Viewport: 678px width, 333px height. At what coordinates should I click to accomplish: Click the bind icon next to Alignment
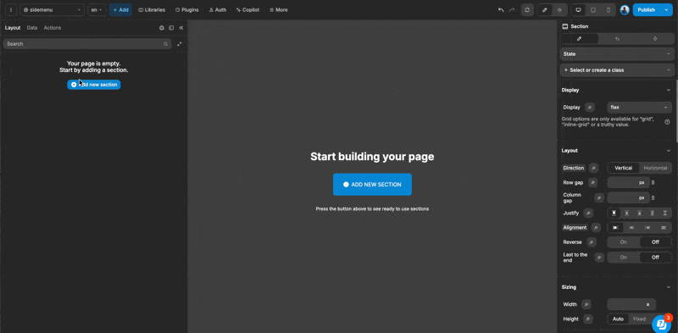(597, 227)
